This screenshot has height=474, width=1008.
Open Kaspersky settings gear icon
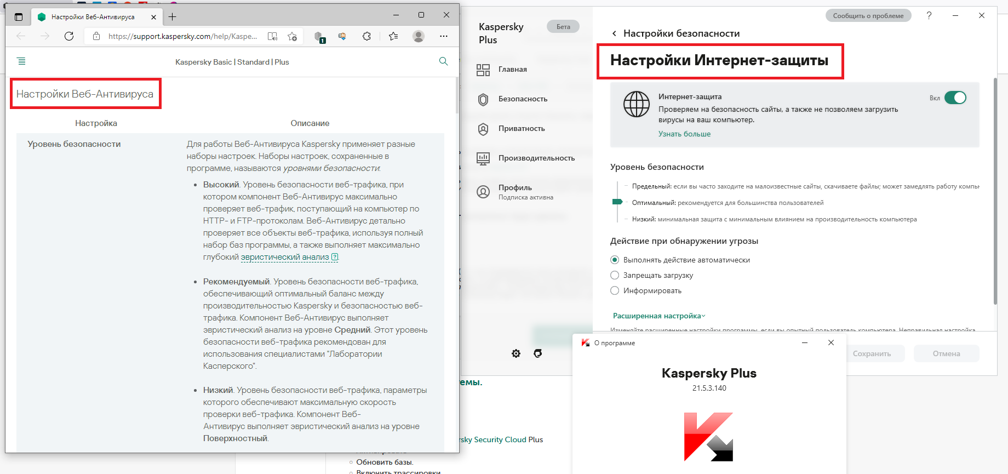click(516, 353)
